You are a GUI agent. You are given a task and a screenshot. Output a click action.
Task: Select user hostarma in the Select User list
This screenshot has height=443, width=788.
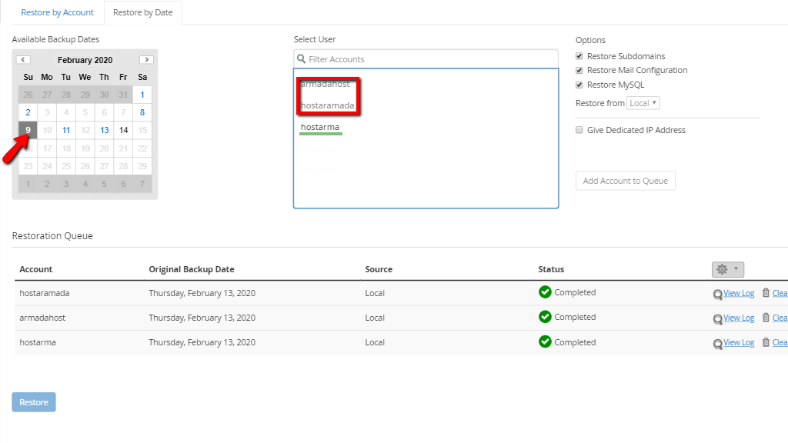click(x=320, y=127)
